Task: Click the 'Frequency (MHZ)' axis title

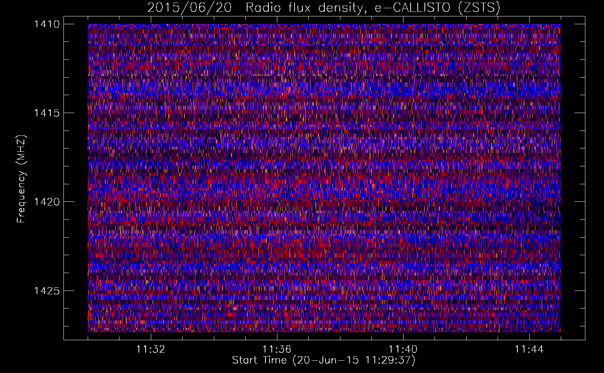Action: tap(22, 179)
